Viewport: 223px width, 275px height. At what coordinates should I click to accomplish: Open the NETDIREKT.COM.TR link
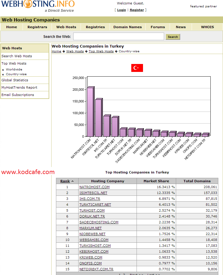coord(96,269)
